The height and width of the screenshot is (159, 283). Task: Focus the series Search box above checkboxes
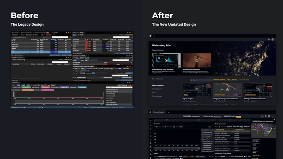pyautogui.click(x=208, y=130)
